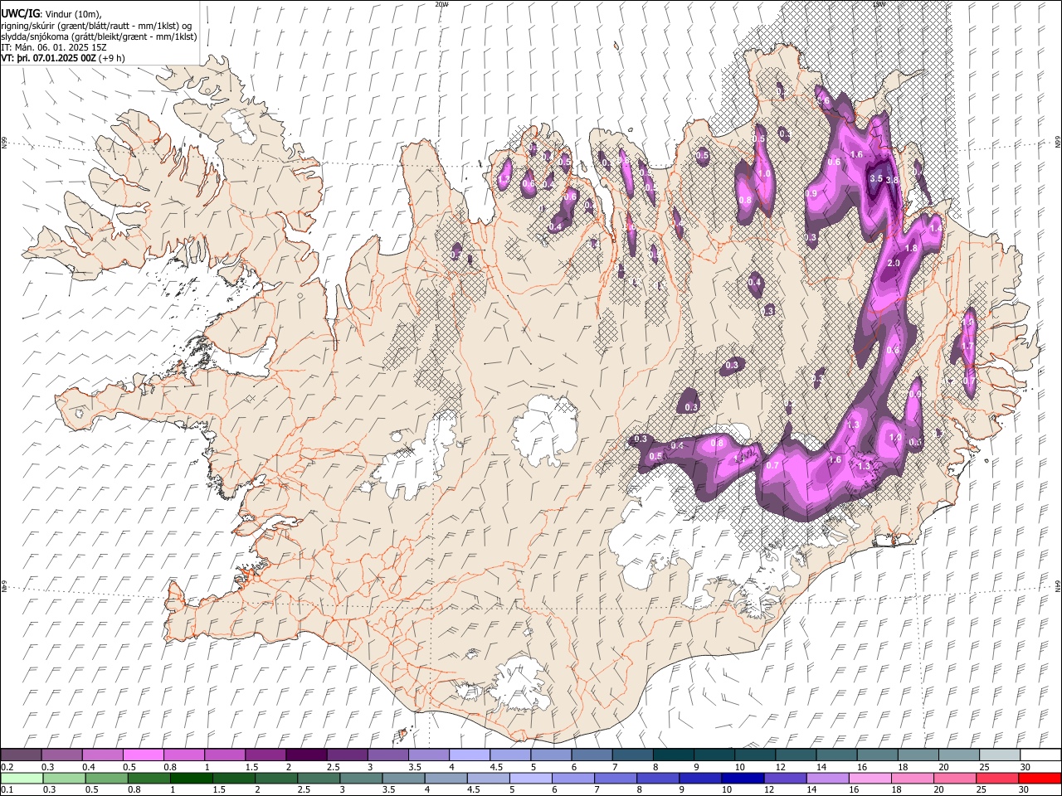This screenshot has width=1062, height=796.
Task: Click the '1.8' snowfall value on the map
Action: pos(911,249)
